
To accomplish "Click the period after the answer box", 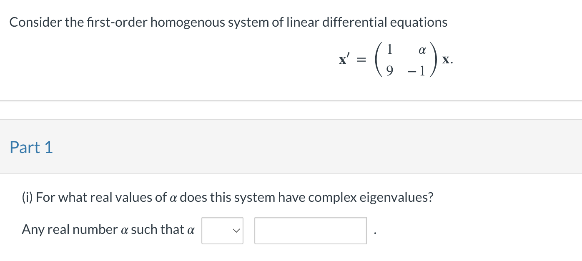I will [375, 233].
